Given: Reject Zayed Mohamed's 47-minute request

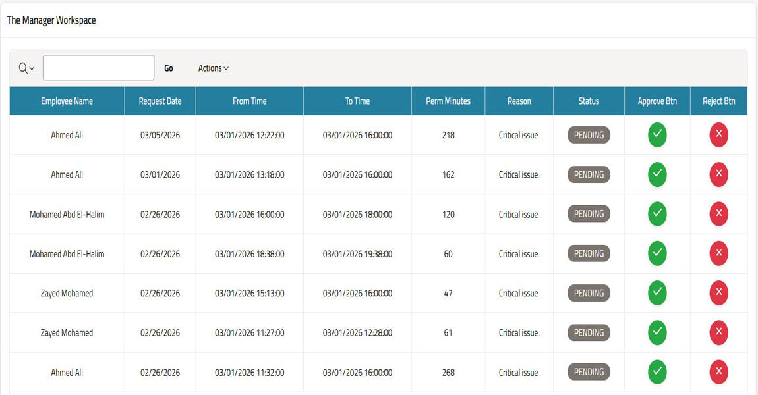Looking at the screenshot, I should (x=718, y=293).
